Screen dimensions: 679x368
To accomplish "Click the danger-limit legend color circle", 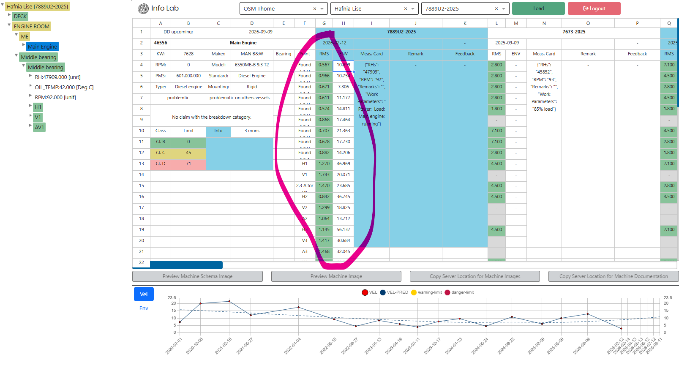I will (x=447, y=292).
